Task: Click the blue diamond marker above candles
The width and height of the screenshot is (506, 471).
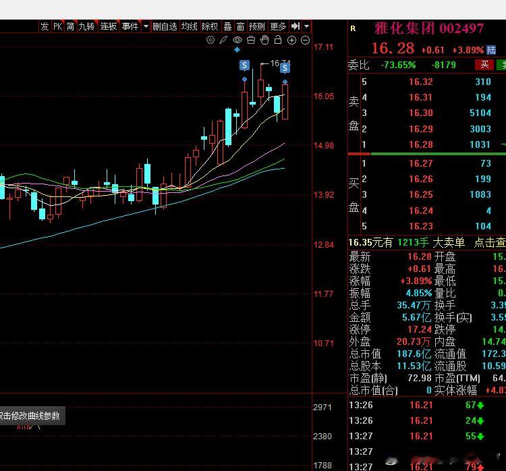Action: (x=237, y=50)
